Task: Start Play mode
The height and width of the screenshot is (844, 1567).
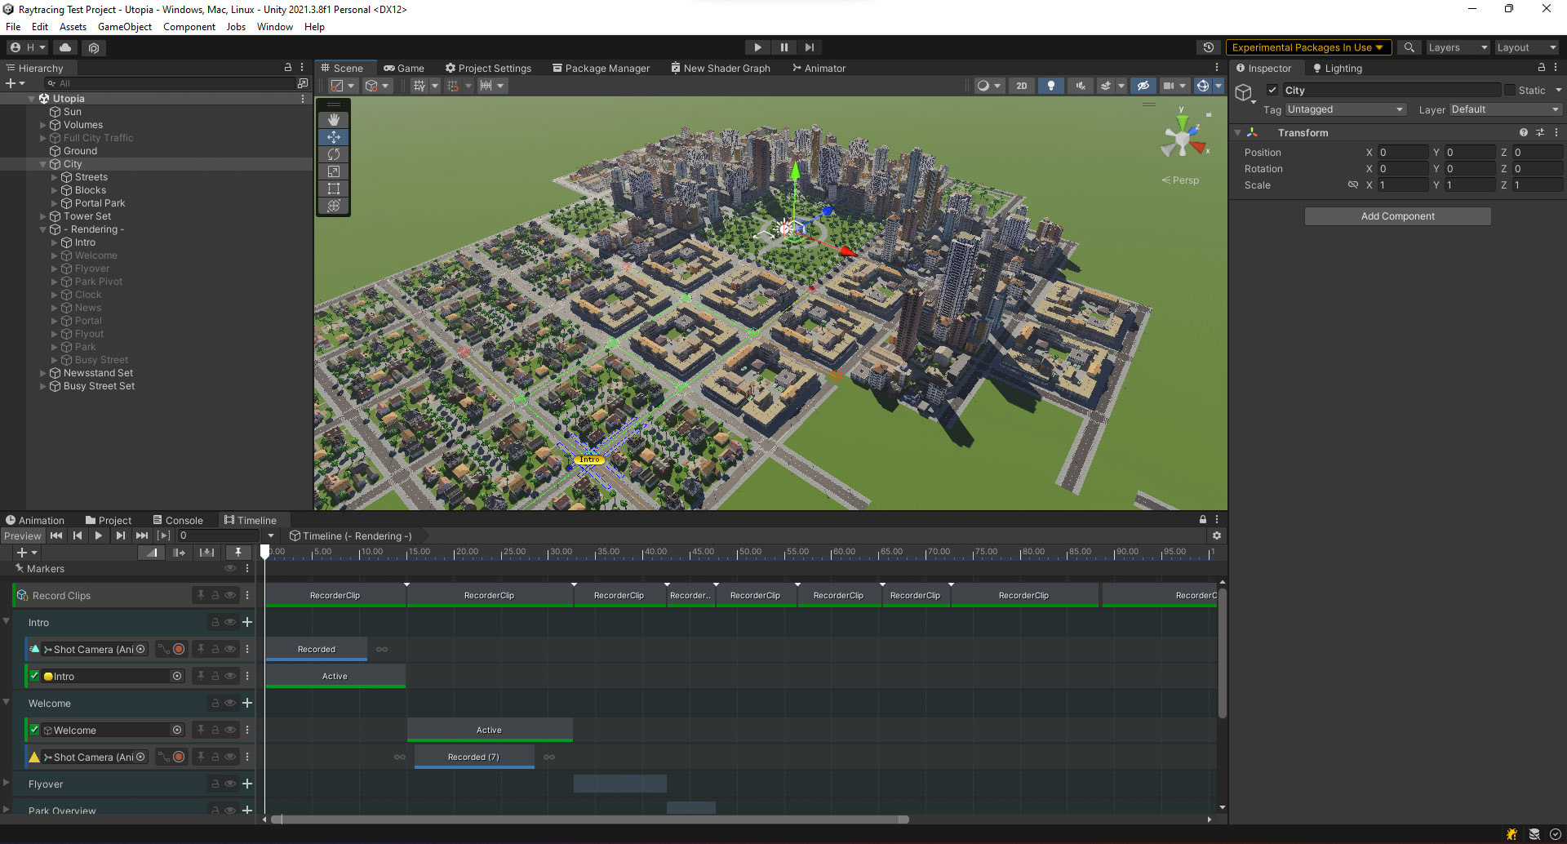Action: (x=757, y=47)
